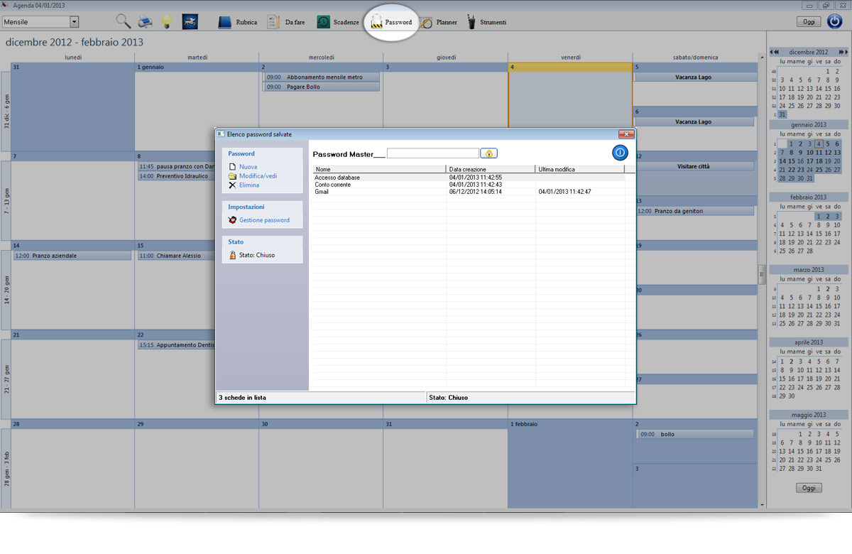Select day 31 in dicembre 2012 mini calendar

782,114
